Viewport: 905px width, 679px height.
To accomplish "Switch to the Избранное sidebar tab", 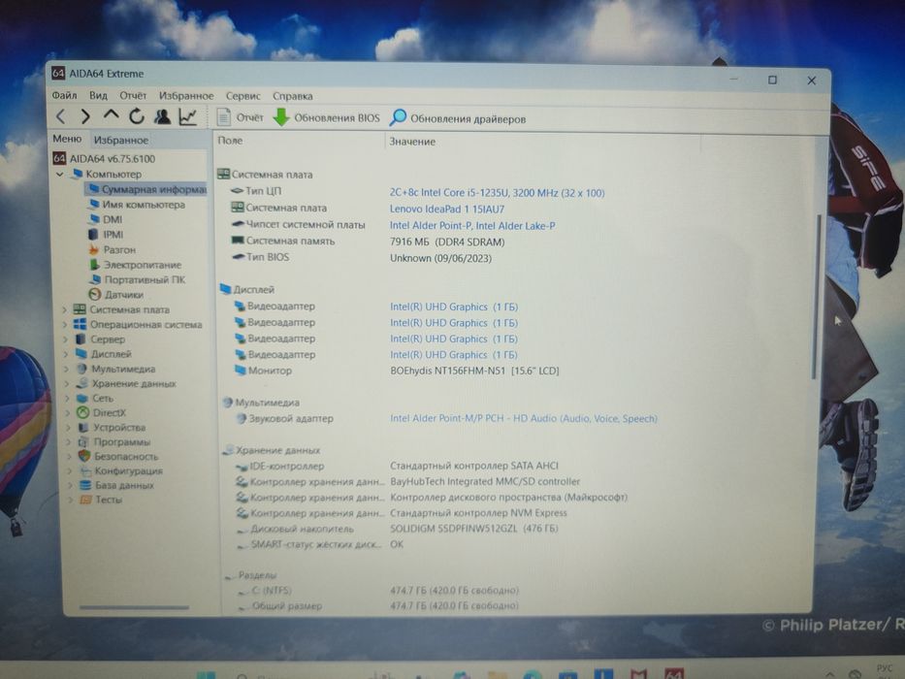I will click(x=121, y=140).
